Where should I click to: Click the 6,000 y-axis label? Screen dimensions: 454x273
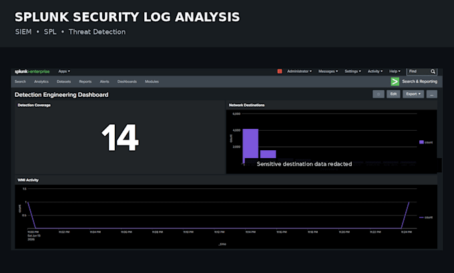[236, 113]
